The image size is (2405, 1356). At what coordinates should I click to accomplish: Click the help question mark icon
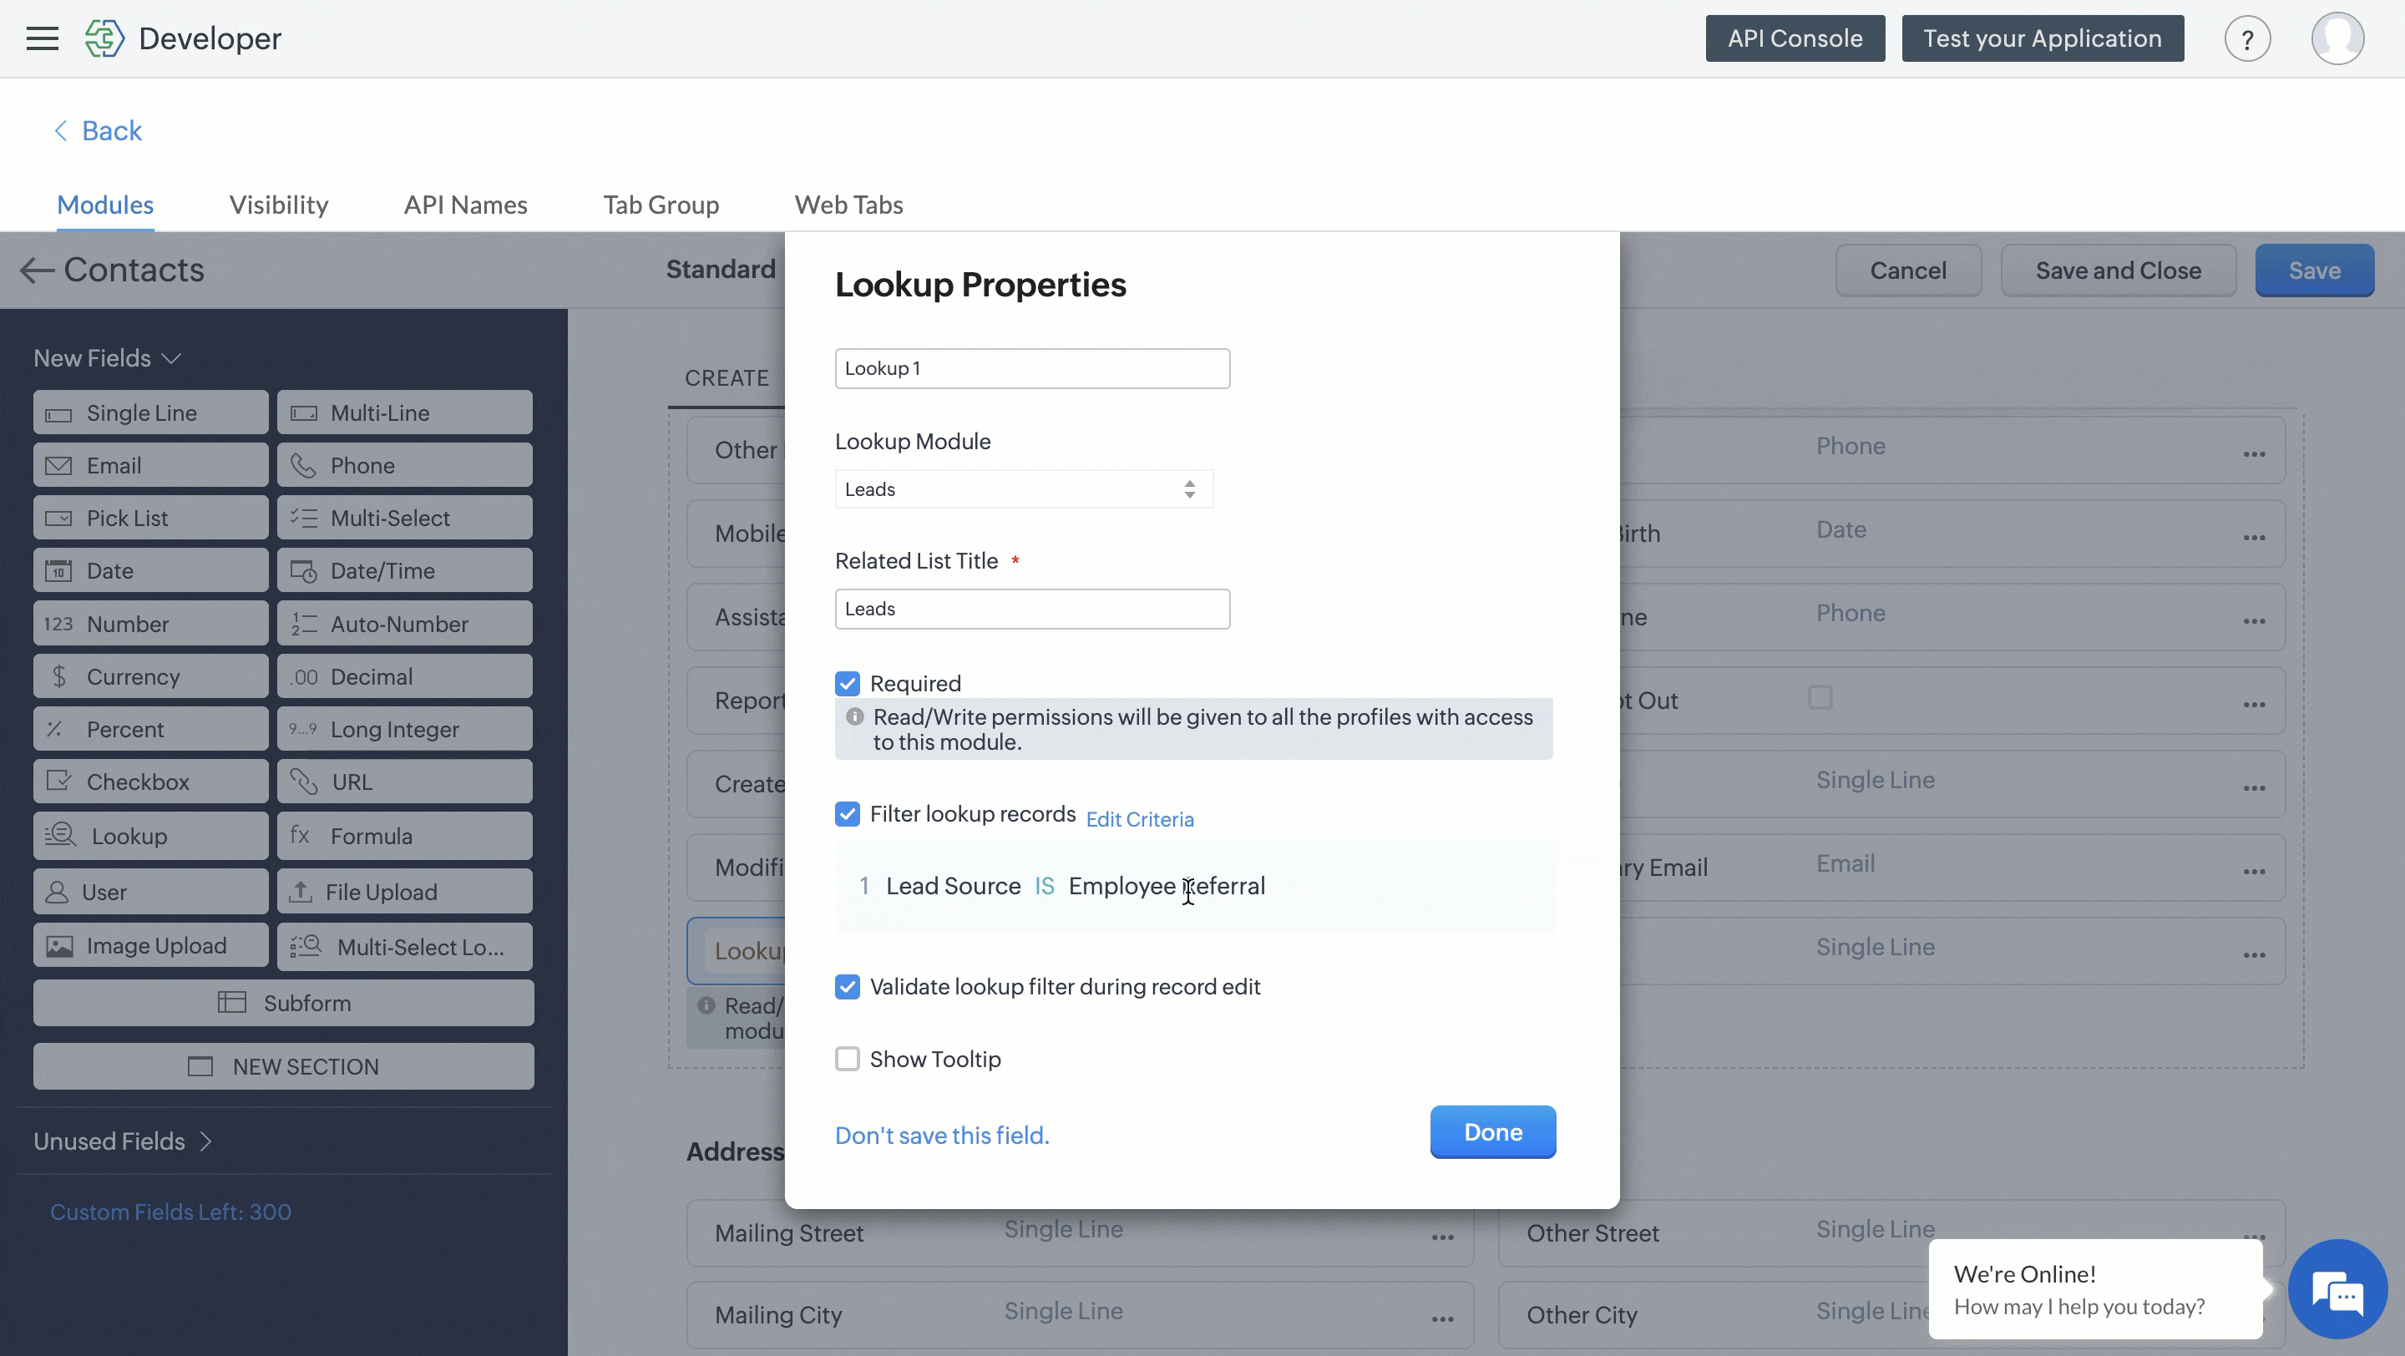(2246, 39)
